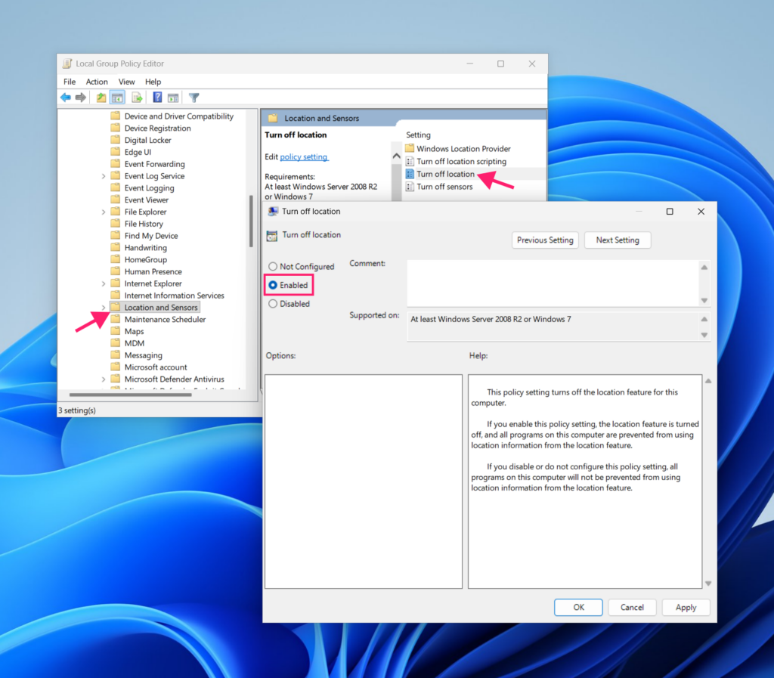
Task: Open the 'policy setting' edit link
Action: point(304,157)
